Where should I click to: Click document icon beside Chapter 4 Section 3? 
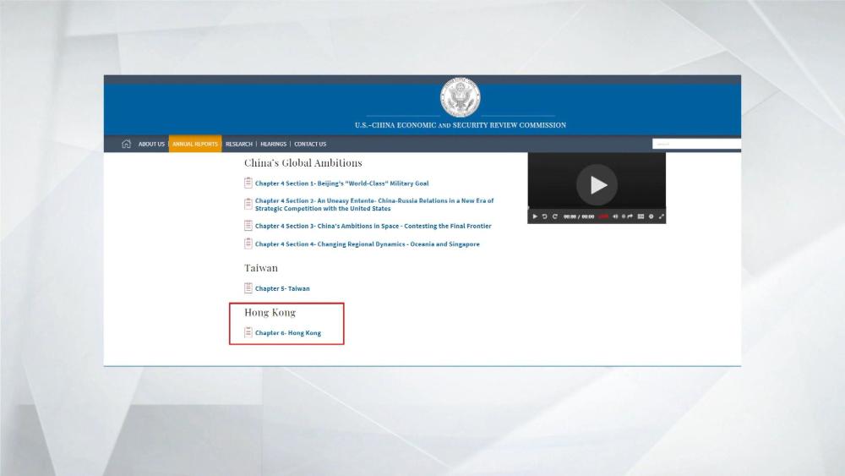(248, 226)
